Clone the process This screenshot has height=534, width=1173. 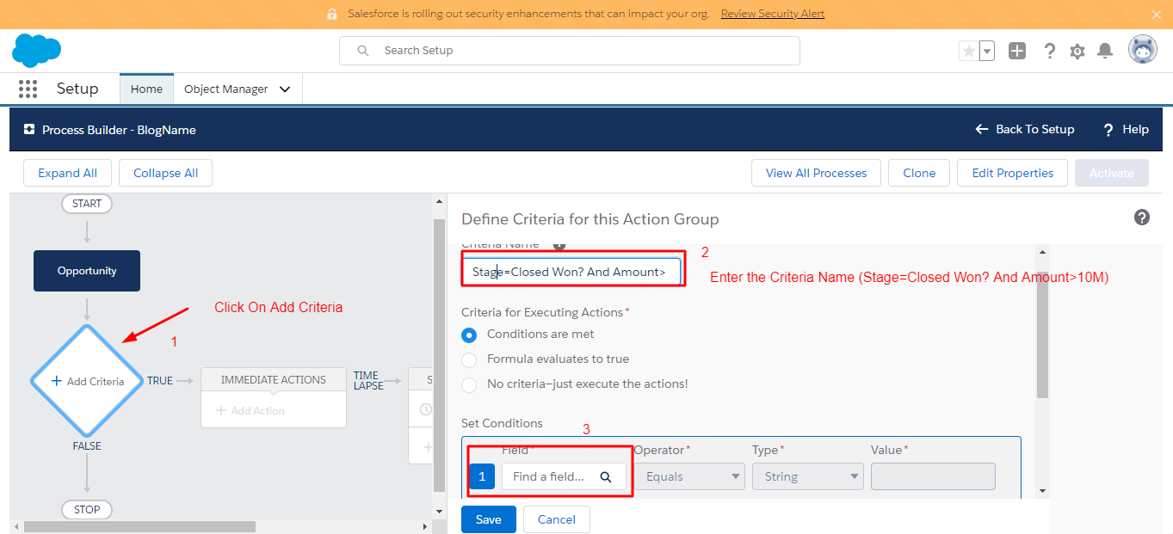[x=919, y=173]
